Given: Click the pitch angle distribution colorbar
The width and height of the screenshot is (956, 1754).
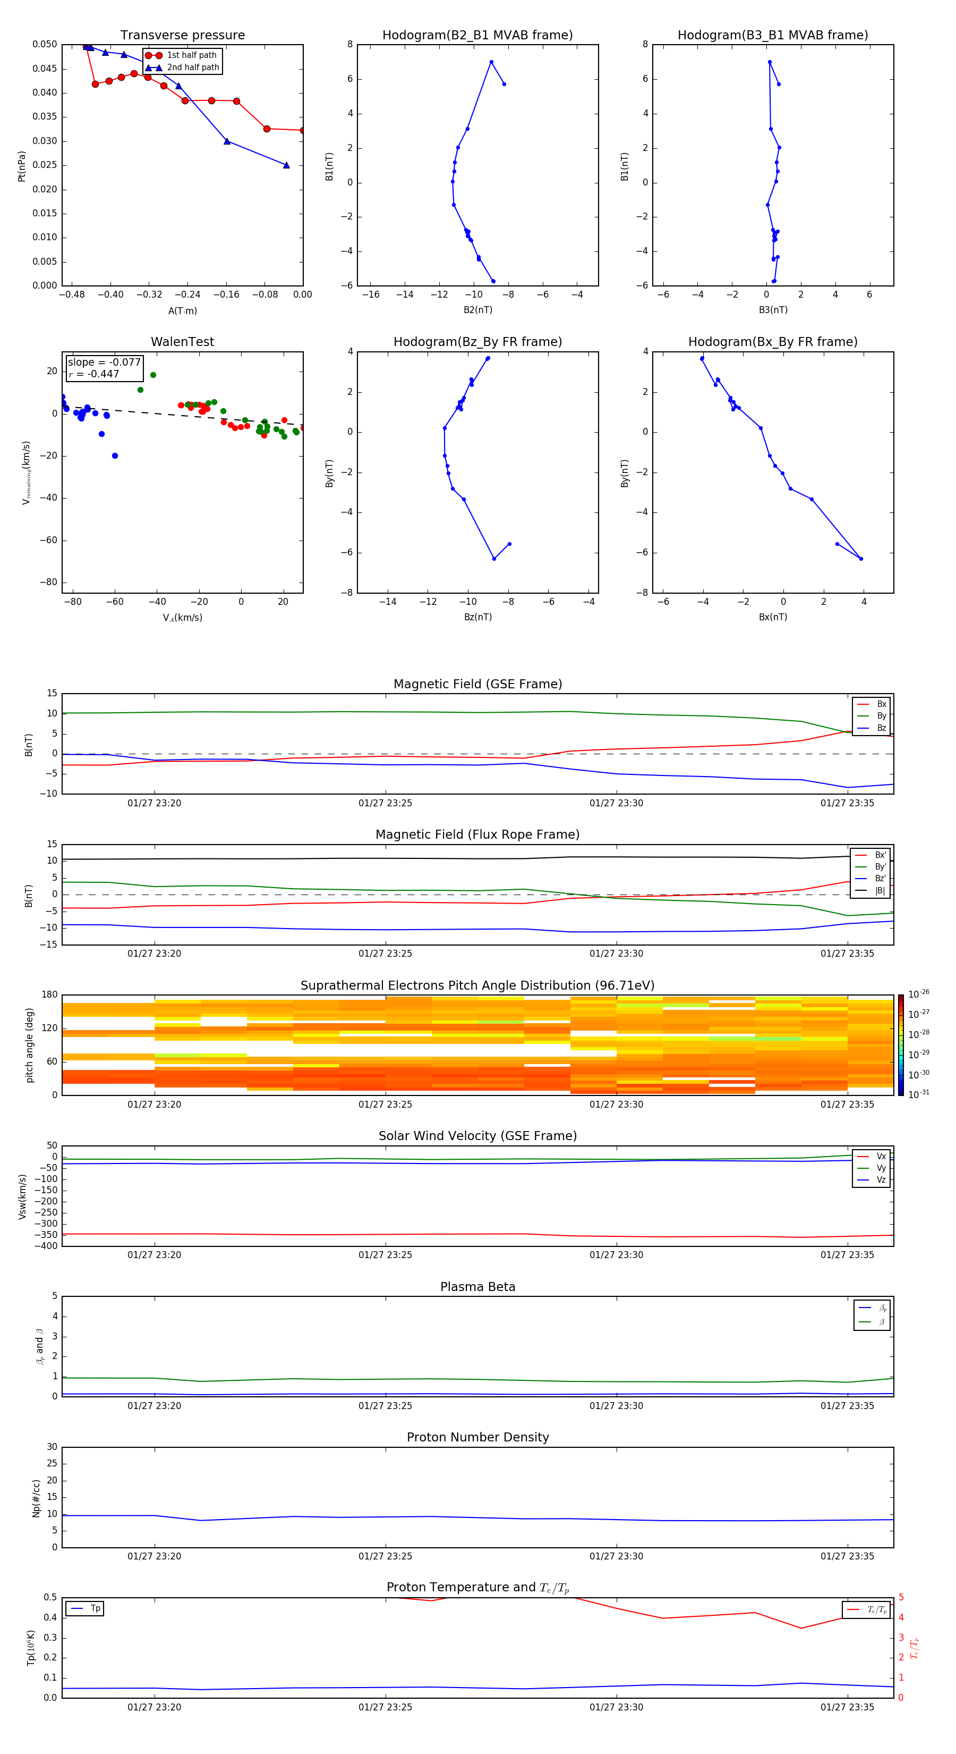Looking at the screenshot, I should click(x=901, y=1045).
